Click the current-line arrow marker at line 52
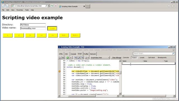 tap(60, 71)
